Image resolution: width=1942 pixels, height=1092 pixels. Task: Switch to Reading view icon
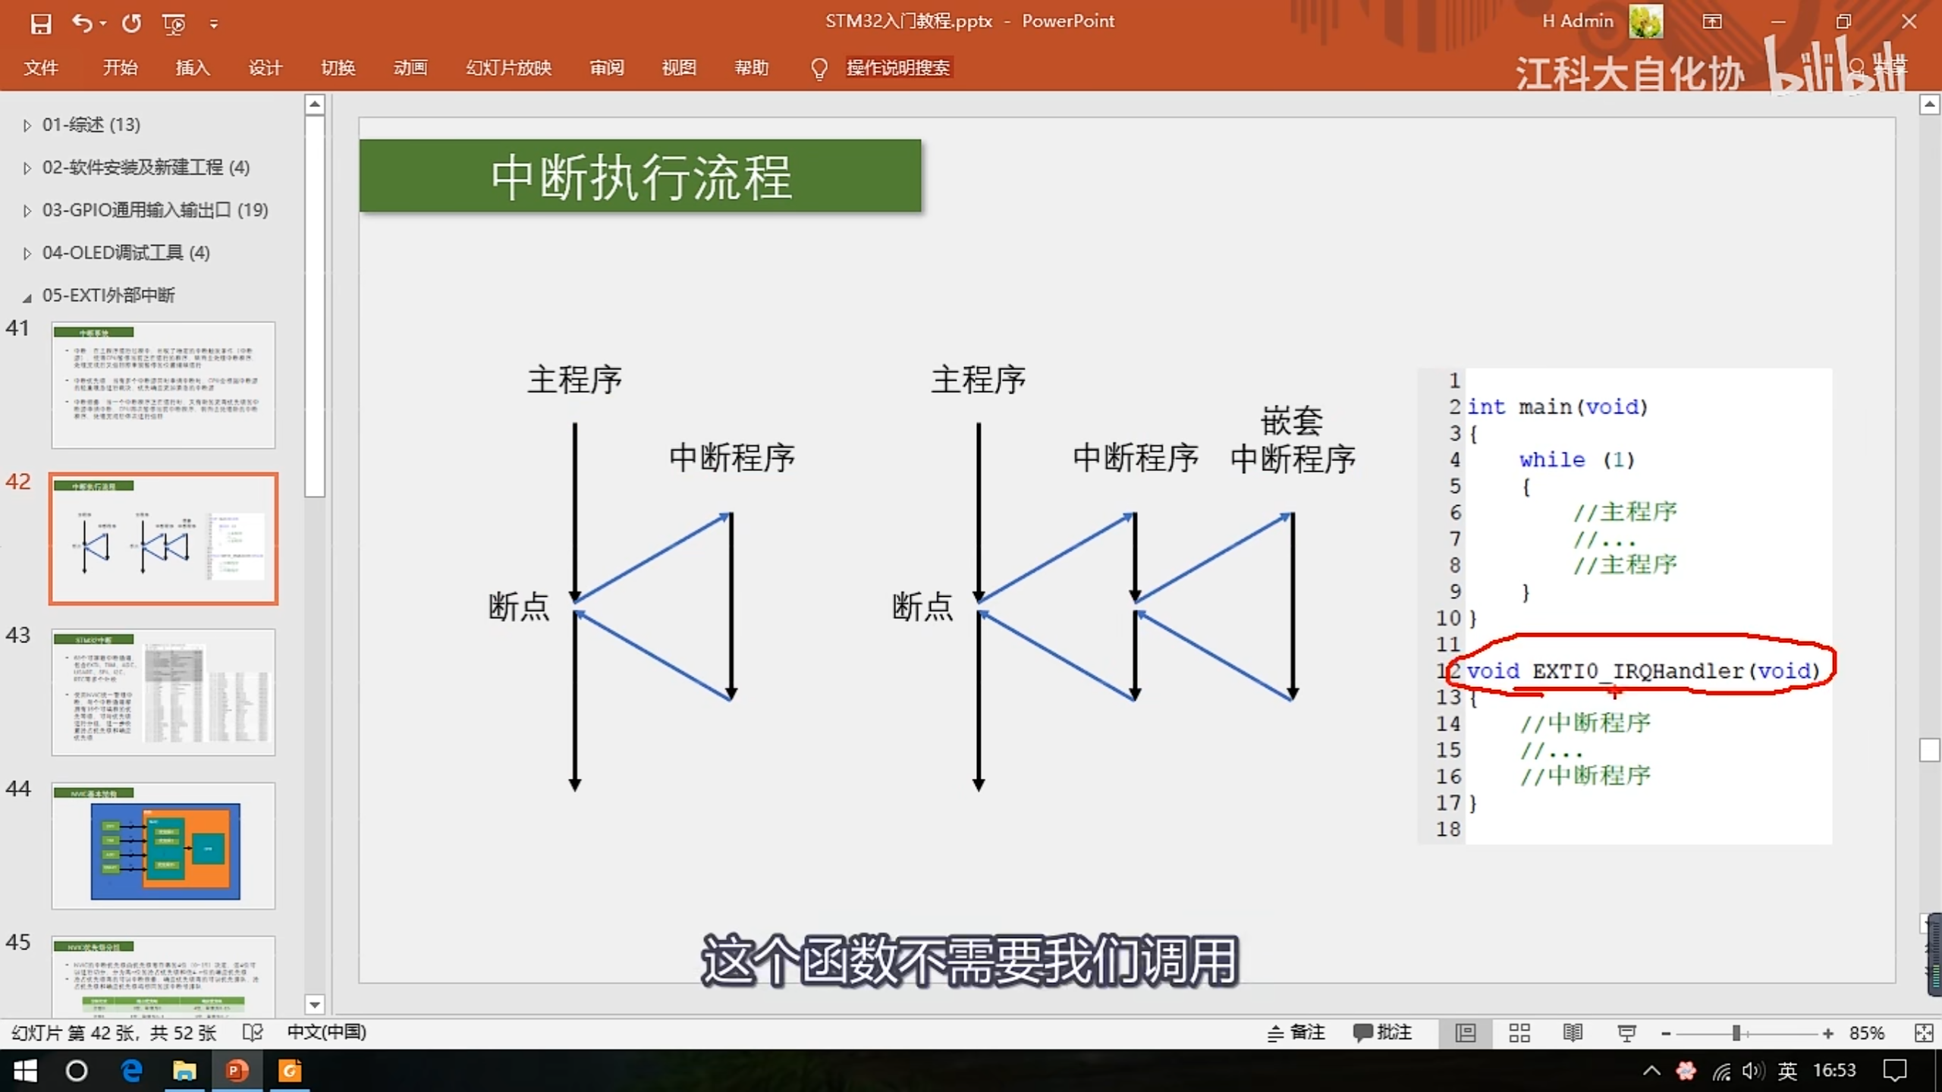pyautogui.click(x=1573, y=1033)
